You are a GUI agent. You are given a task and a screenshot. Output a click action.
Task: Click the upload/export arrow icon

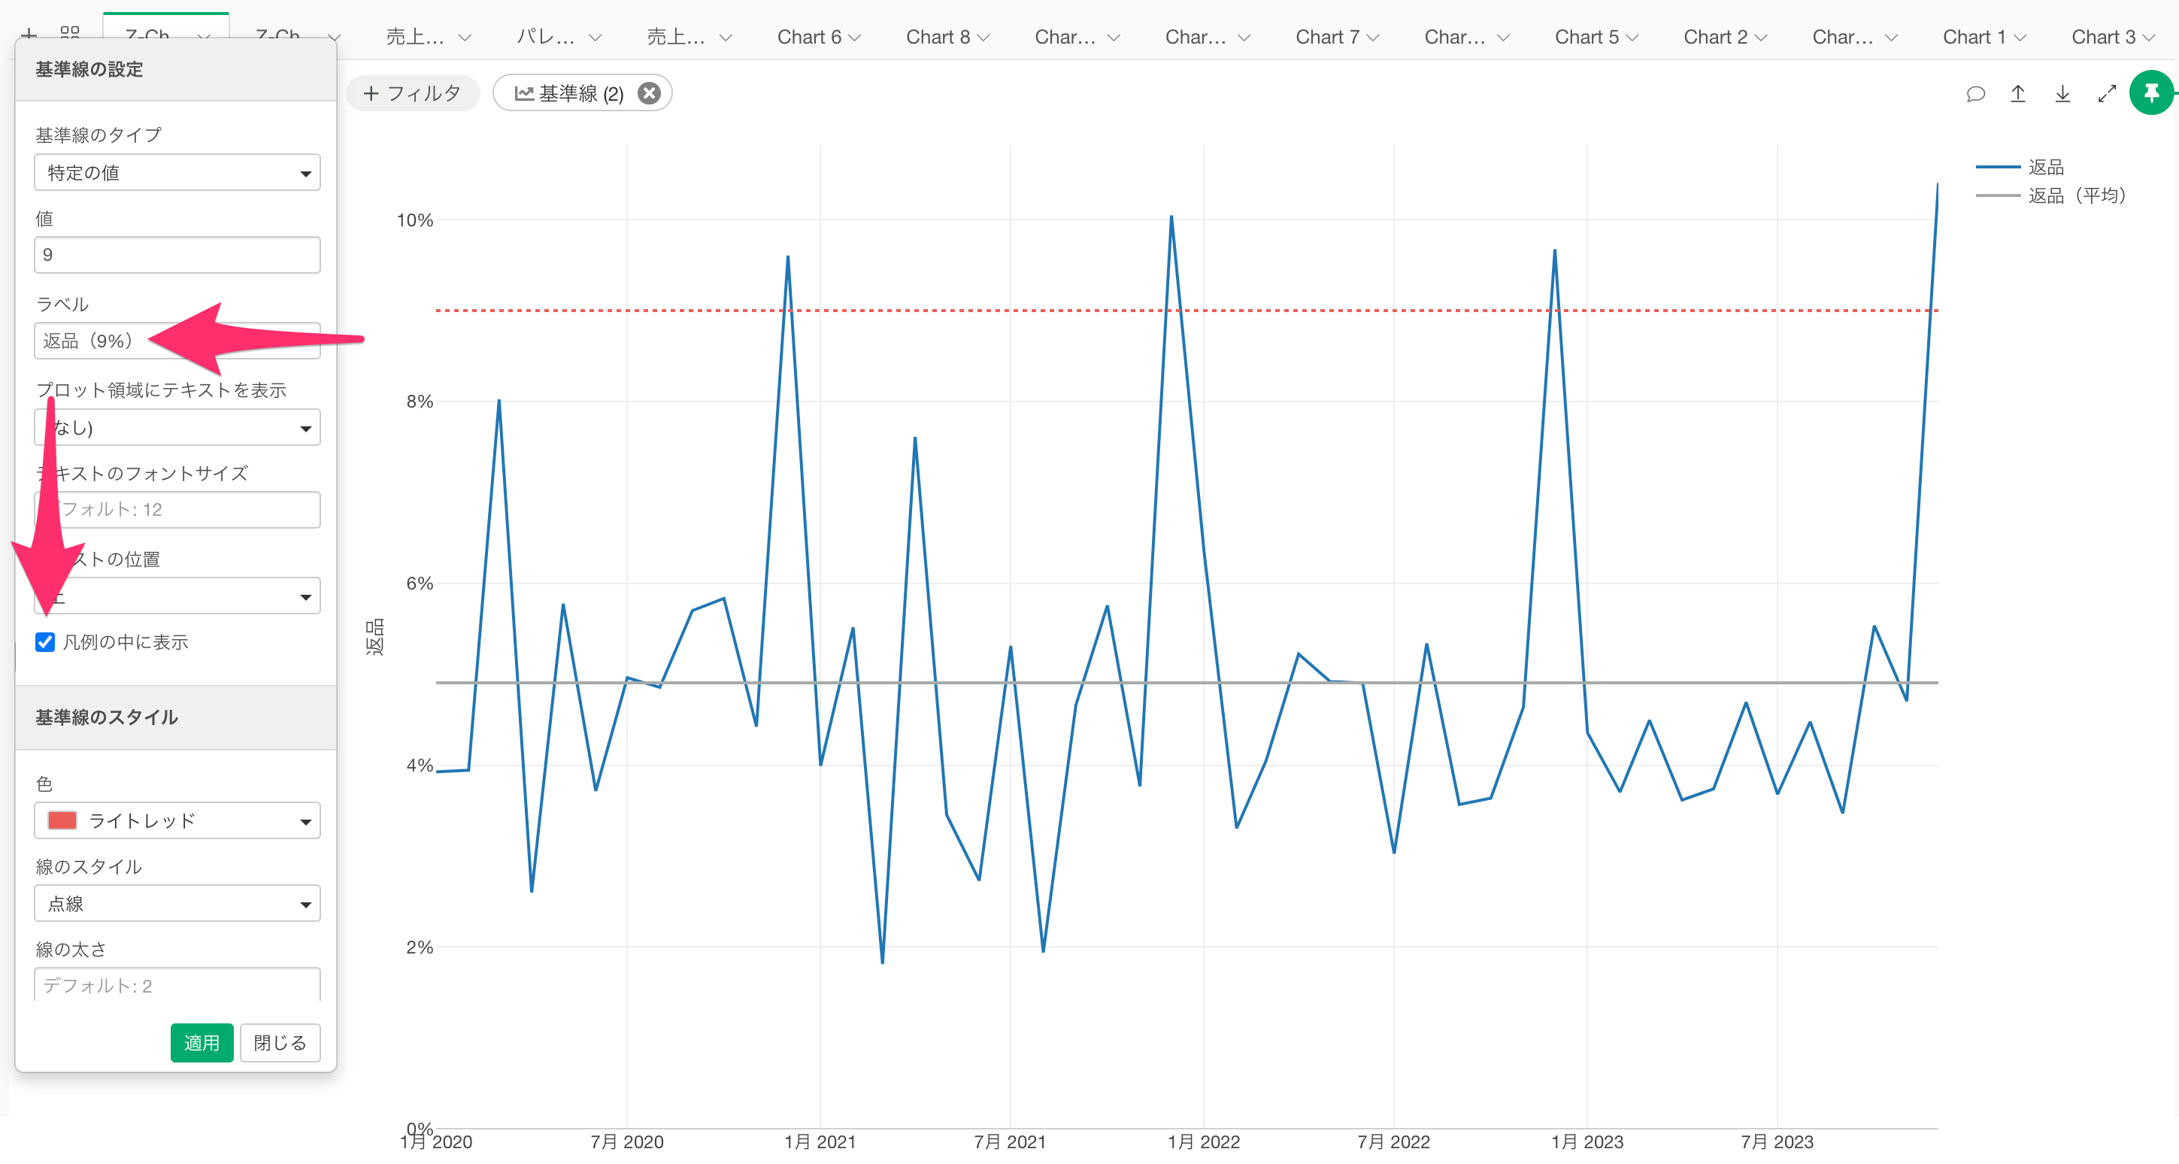(2018, 93)
